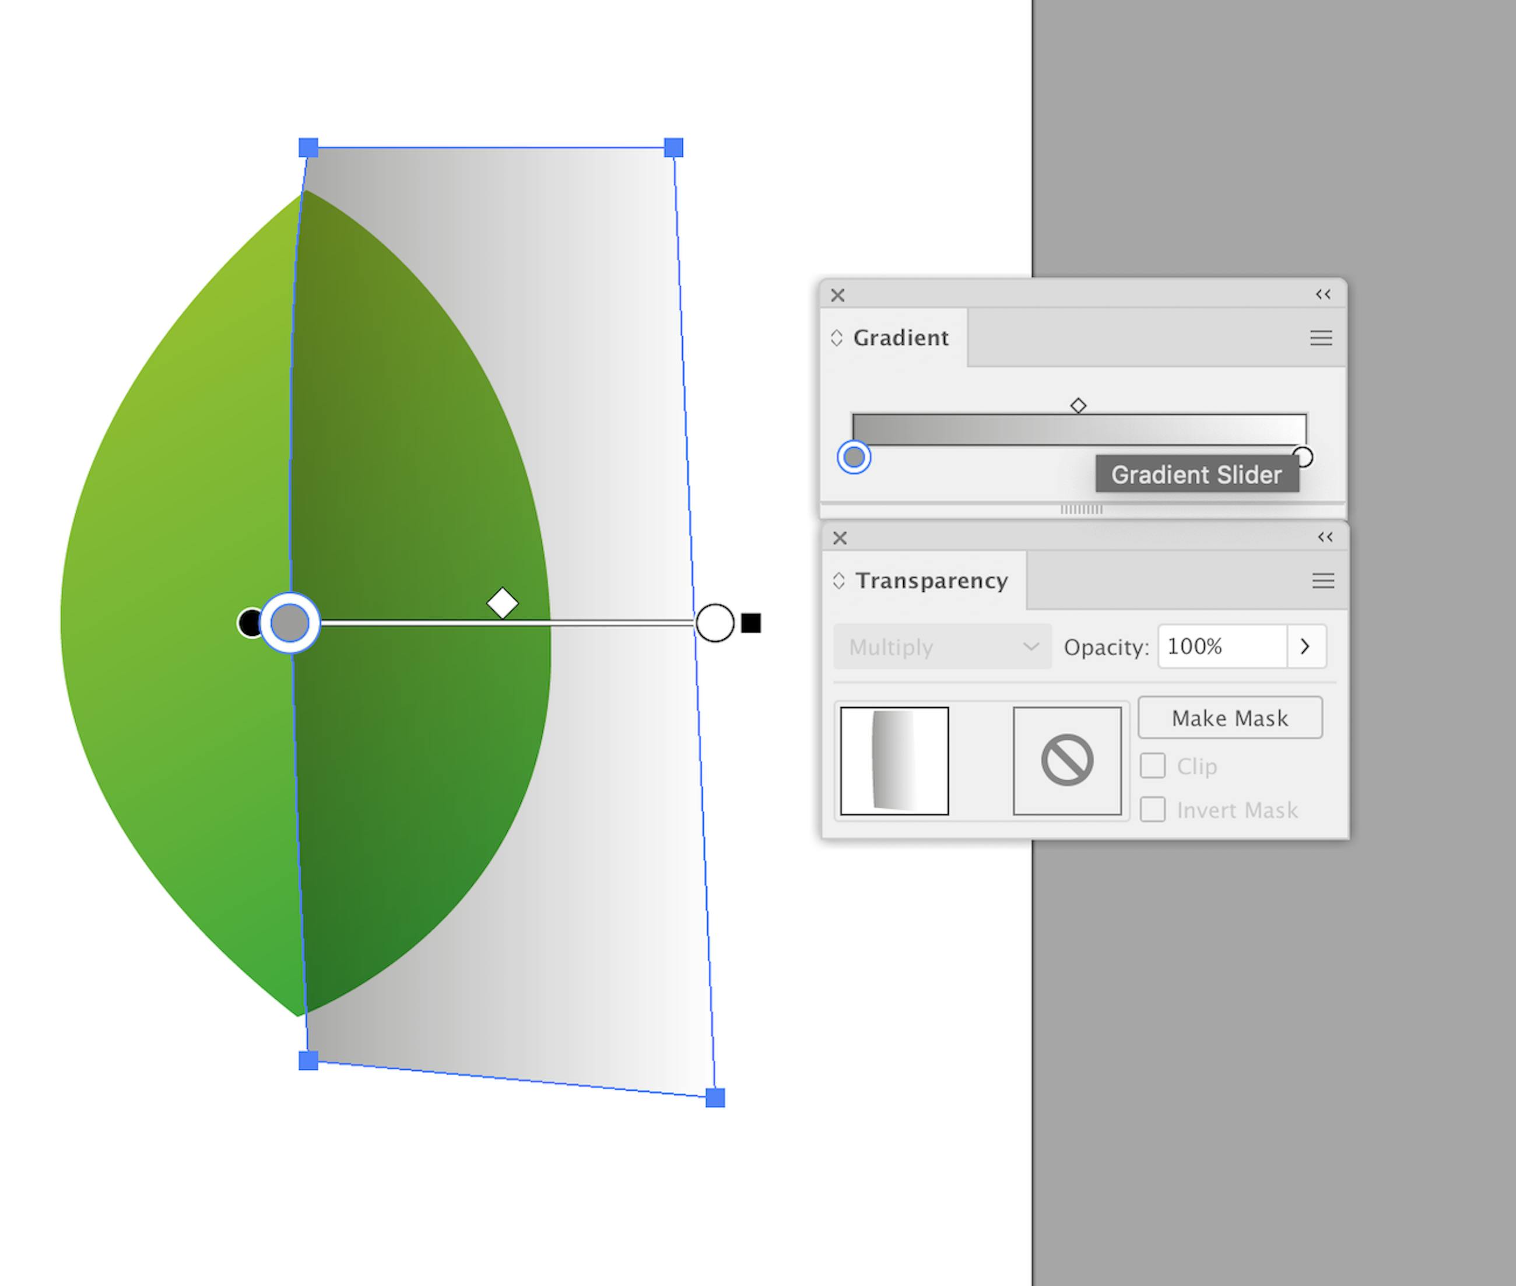Screen dimensions: 1516x1286
Task: Click the Make Mask button
Action: click(1230, 718)
